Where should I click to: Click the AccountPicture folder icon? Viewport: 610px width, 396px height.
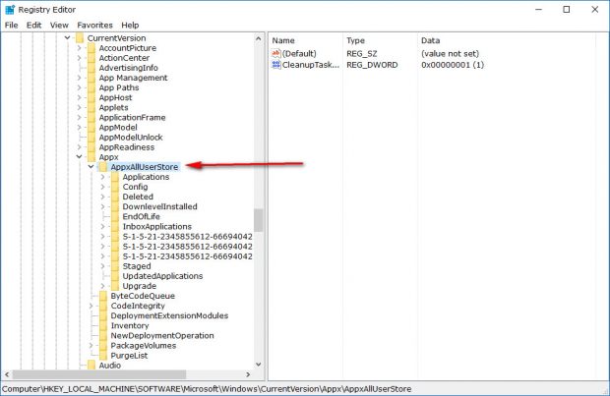point(91,48)
